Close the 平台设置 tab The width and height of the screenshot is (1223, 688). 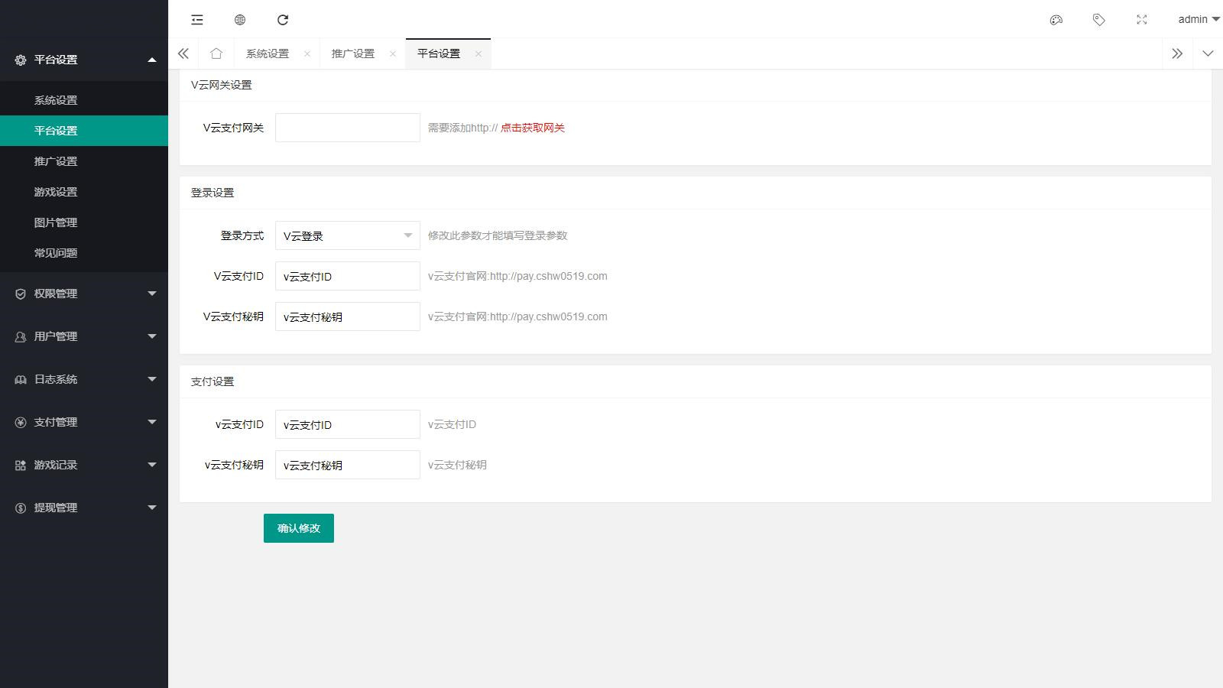pyautogui.click(x=478, y=54)
